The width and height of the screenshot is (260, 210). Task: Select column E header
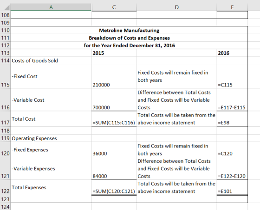(232, 7)
